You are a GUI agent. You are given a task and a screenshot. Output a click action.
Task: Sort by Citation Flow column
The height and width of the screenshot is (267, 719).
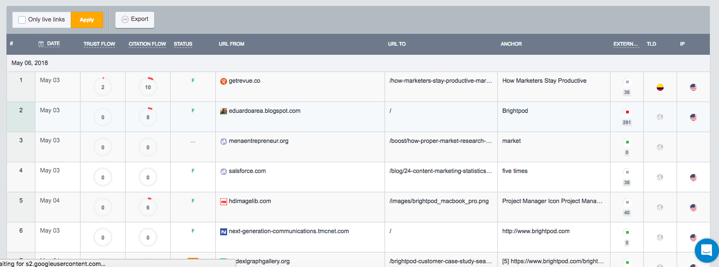point(147,44)
